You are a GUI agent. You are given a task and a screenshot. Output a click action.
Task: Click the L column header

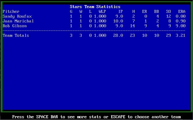[90, 12]
